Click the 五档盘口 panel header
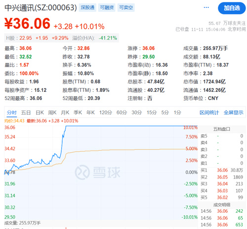247x229 pixels. (222, 129)
